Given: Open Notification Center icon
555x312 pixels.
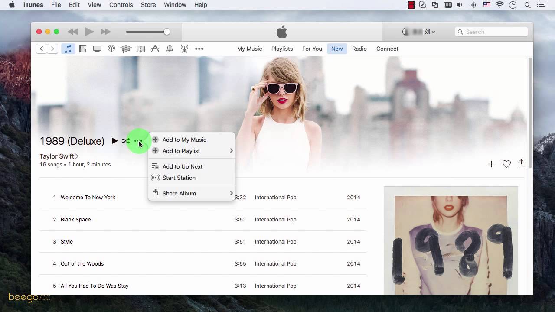Looking at the screenshot, I should [540, 5].
